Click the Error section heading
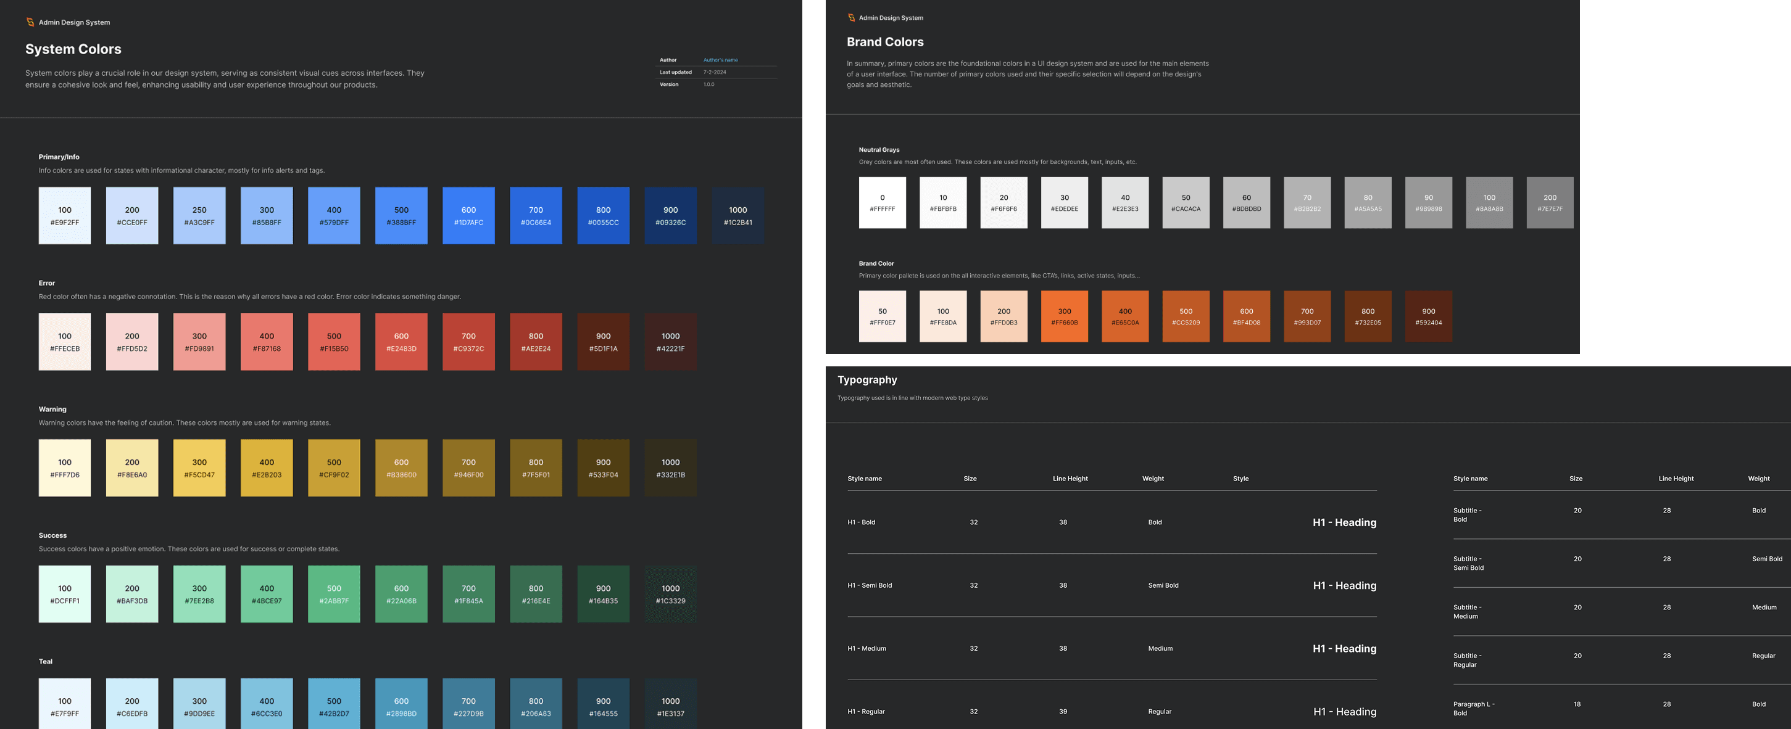This screenshot has width=1791, height=729. pos(46,283)
